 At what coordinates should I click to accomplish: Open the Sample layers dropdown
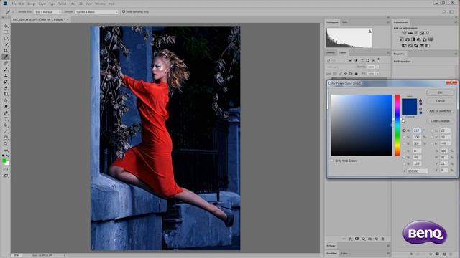coord(96,12)
